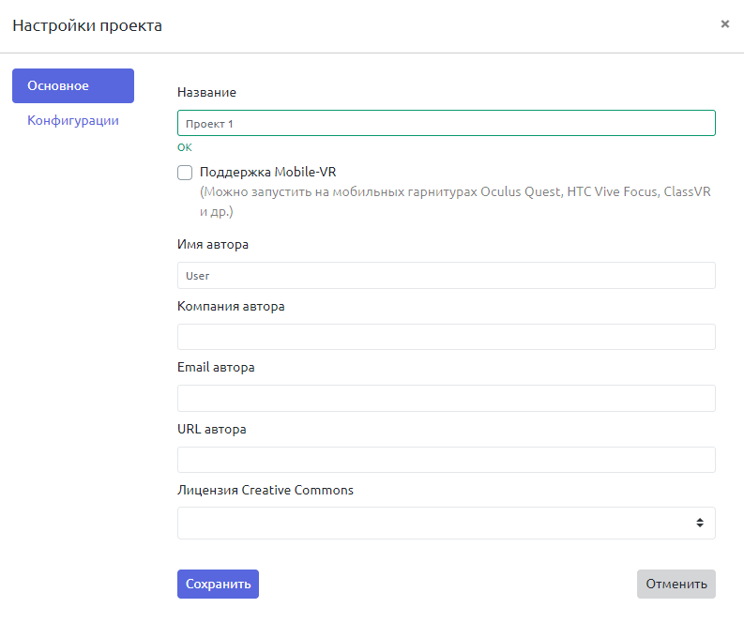
Task: Click the Компания автора label
Action: pos(231,306)
